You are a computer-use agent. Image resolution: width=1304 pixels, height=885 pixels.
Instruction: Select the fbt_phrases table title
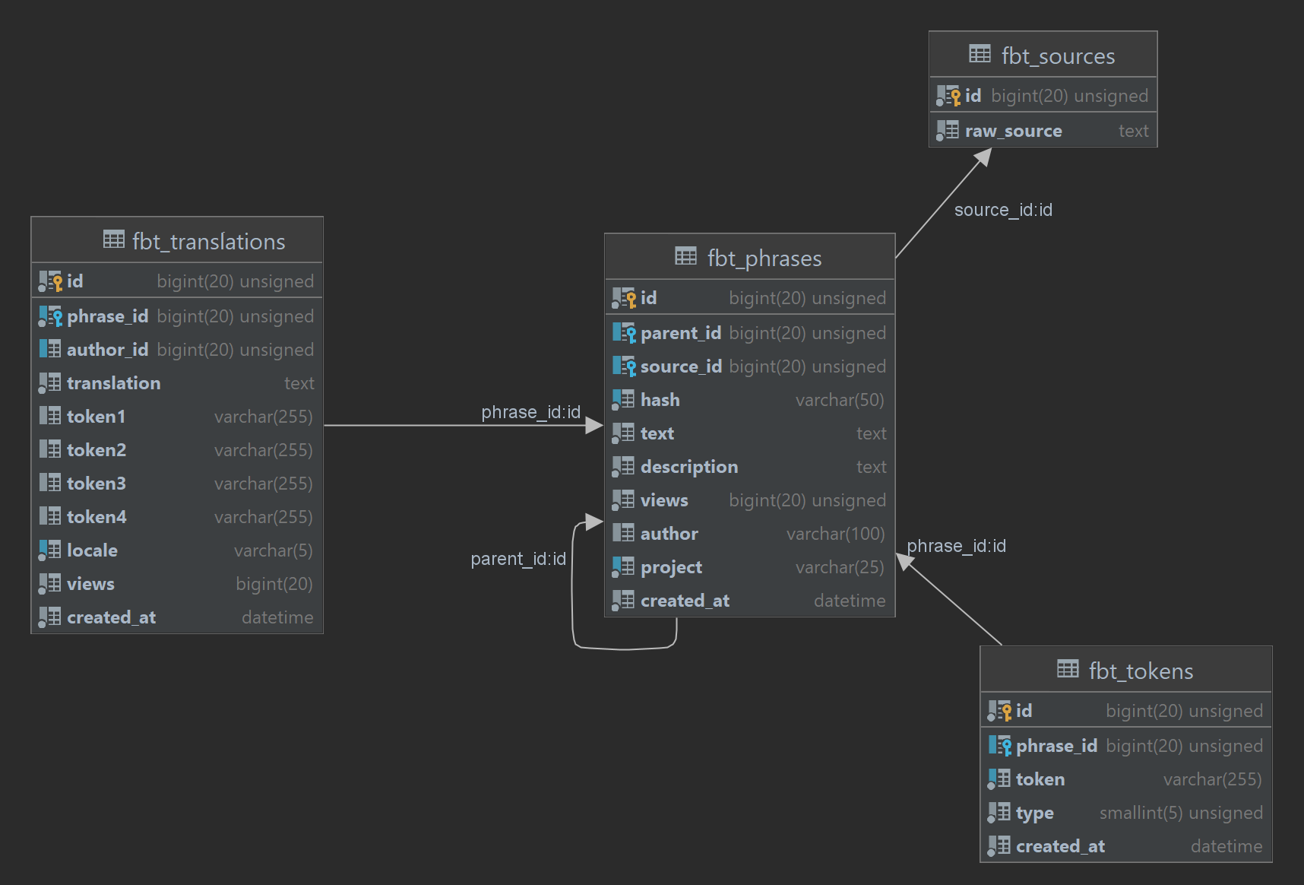[x=764, y=259]
